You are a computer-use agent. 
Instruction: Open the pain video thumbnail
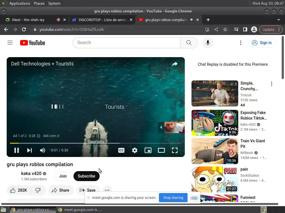tap(215, 179)
